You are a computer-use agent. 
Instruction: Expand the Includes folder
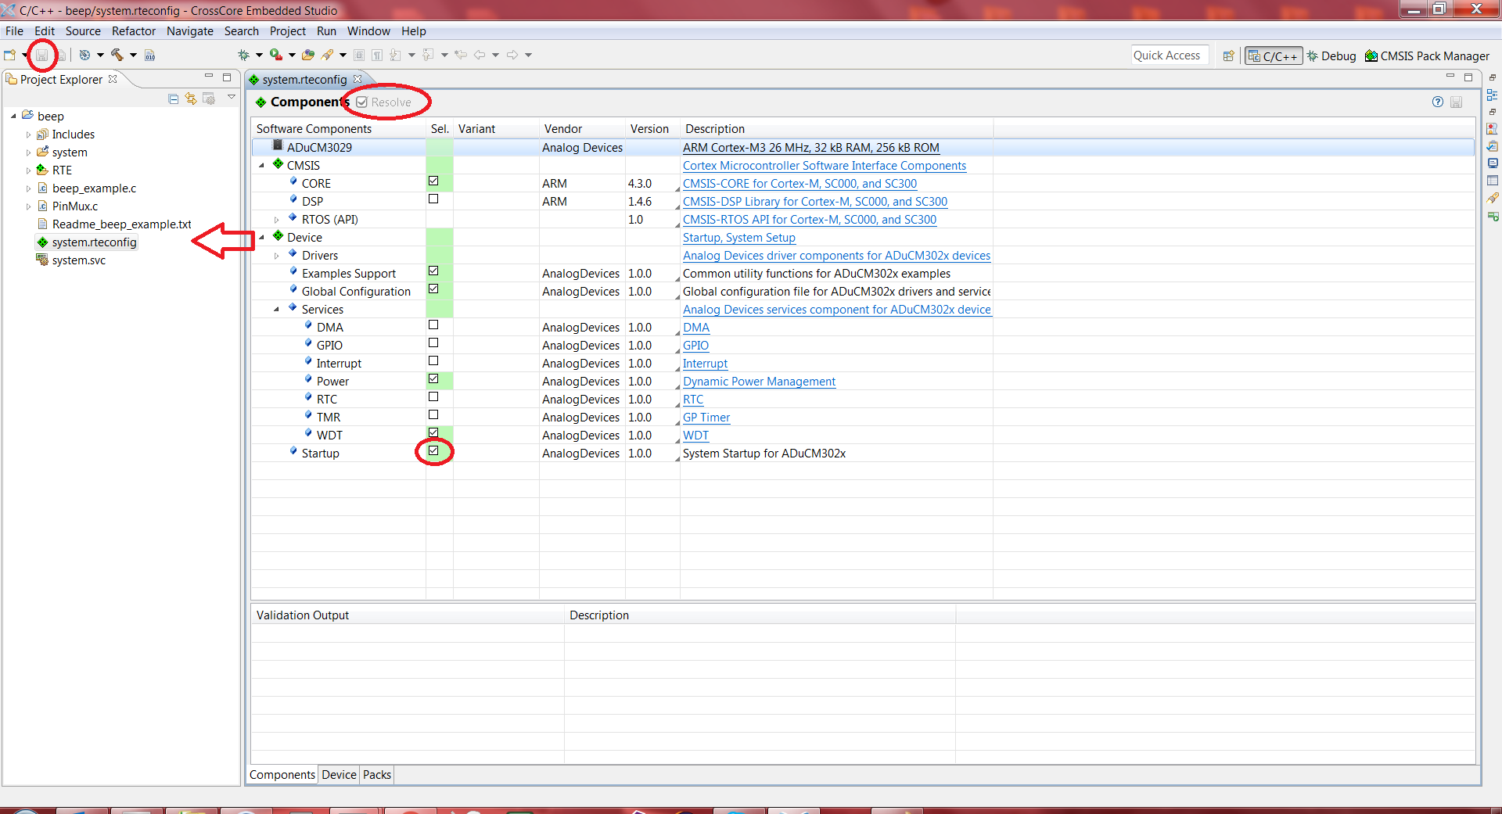click(29, 134)
